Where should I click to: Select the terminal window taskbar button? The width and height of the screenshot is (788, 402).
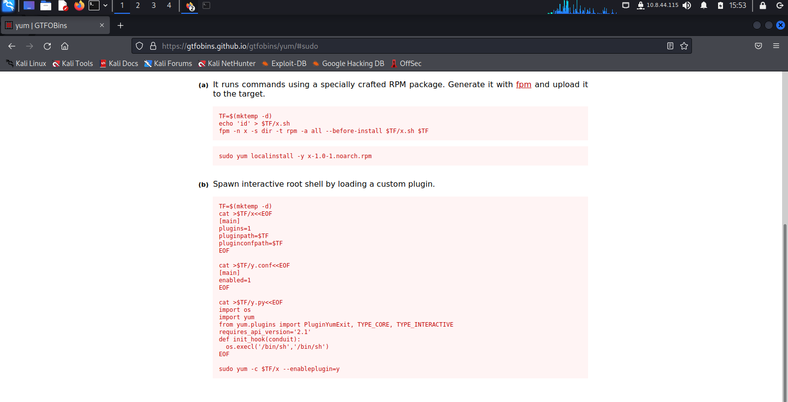click(206, 5)
